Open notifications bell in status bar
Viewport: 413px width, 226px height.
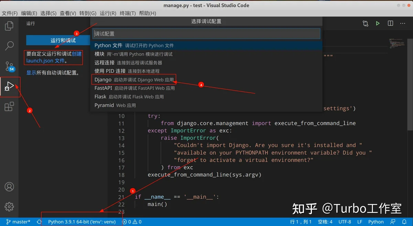(x=404, y=222)
